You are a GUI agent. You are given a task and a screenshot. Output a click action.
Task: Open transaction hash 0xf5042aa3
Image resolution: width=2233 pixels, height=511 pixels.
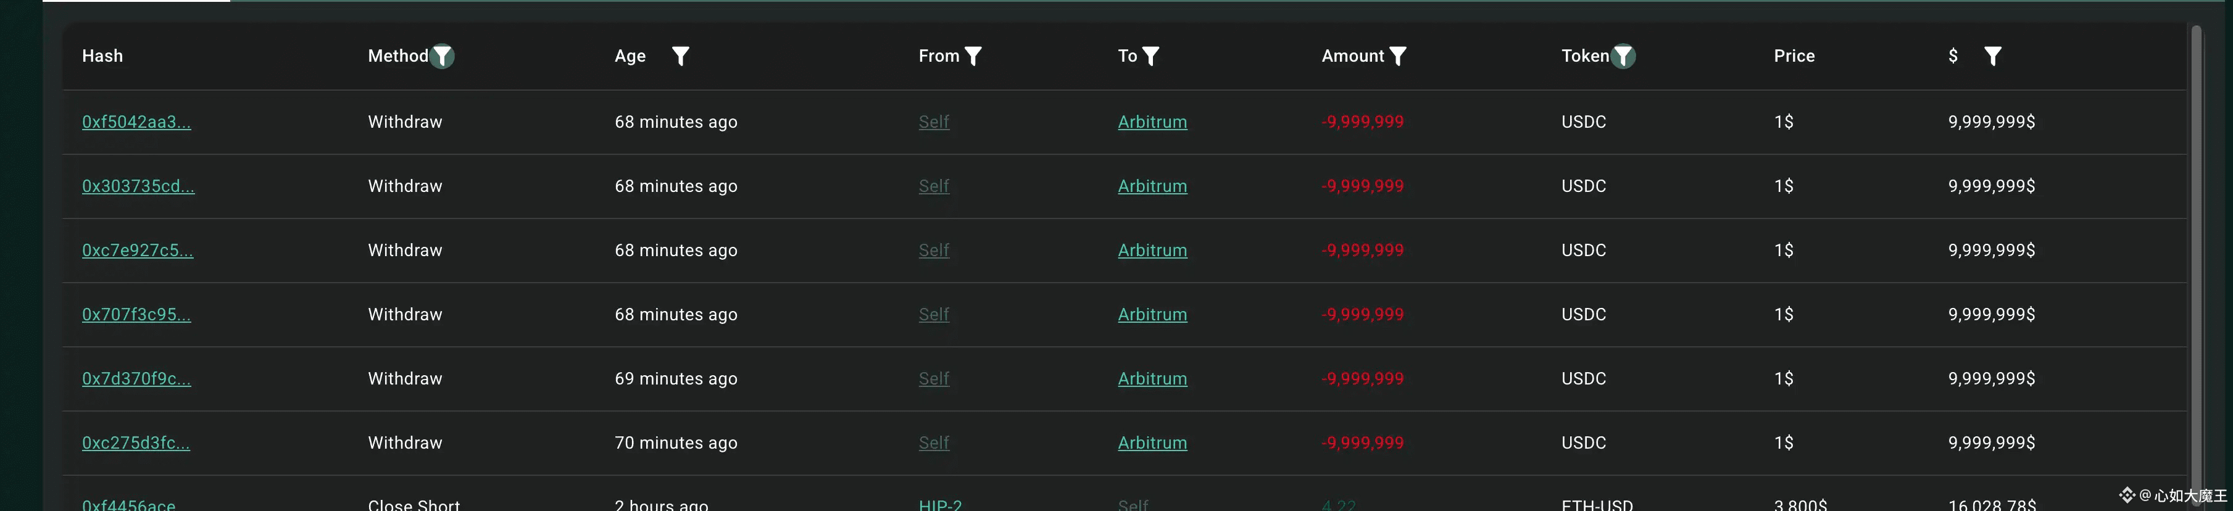pyautogui.click(x=136, y=122)
